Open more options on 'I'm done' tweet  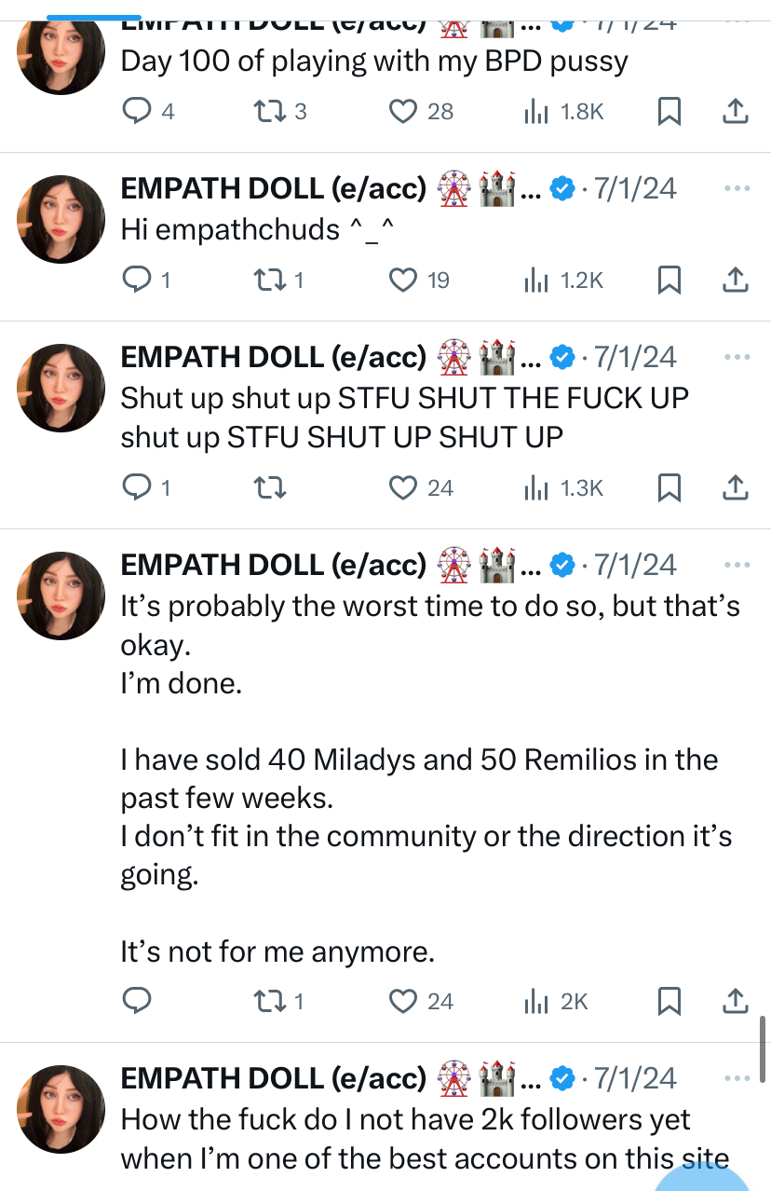[x=737, y=565]
